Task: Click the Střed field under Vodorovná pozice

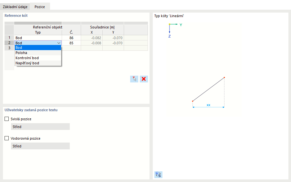Action: click(40, 146)
